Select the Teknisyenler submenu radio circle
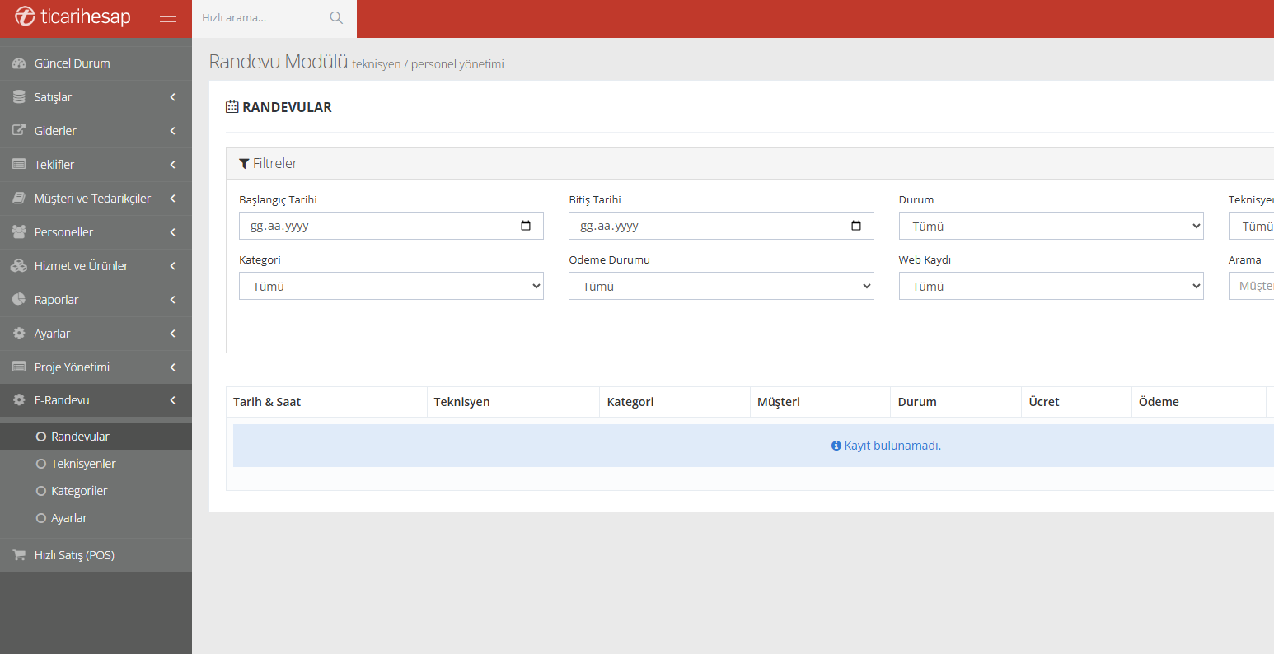The height and width of the screenshot is (654, 1274). [x=41, y=464]
